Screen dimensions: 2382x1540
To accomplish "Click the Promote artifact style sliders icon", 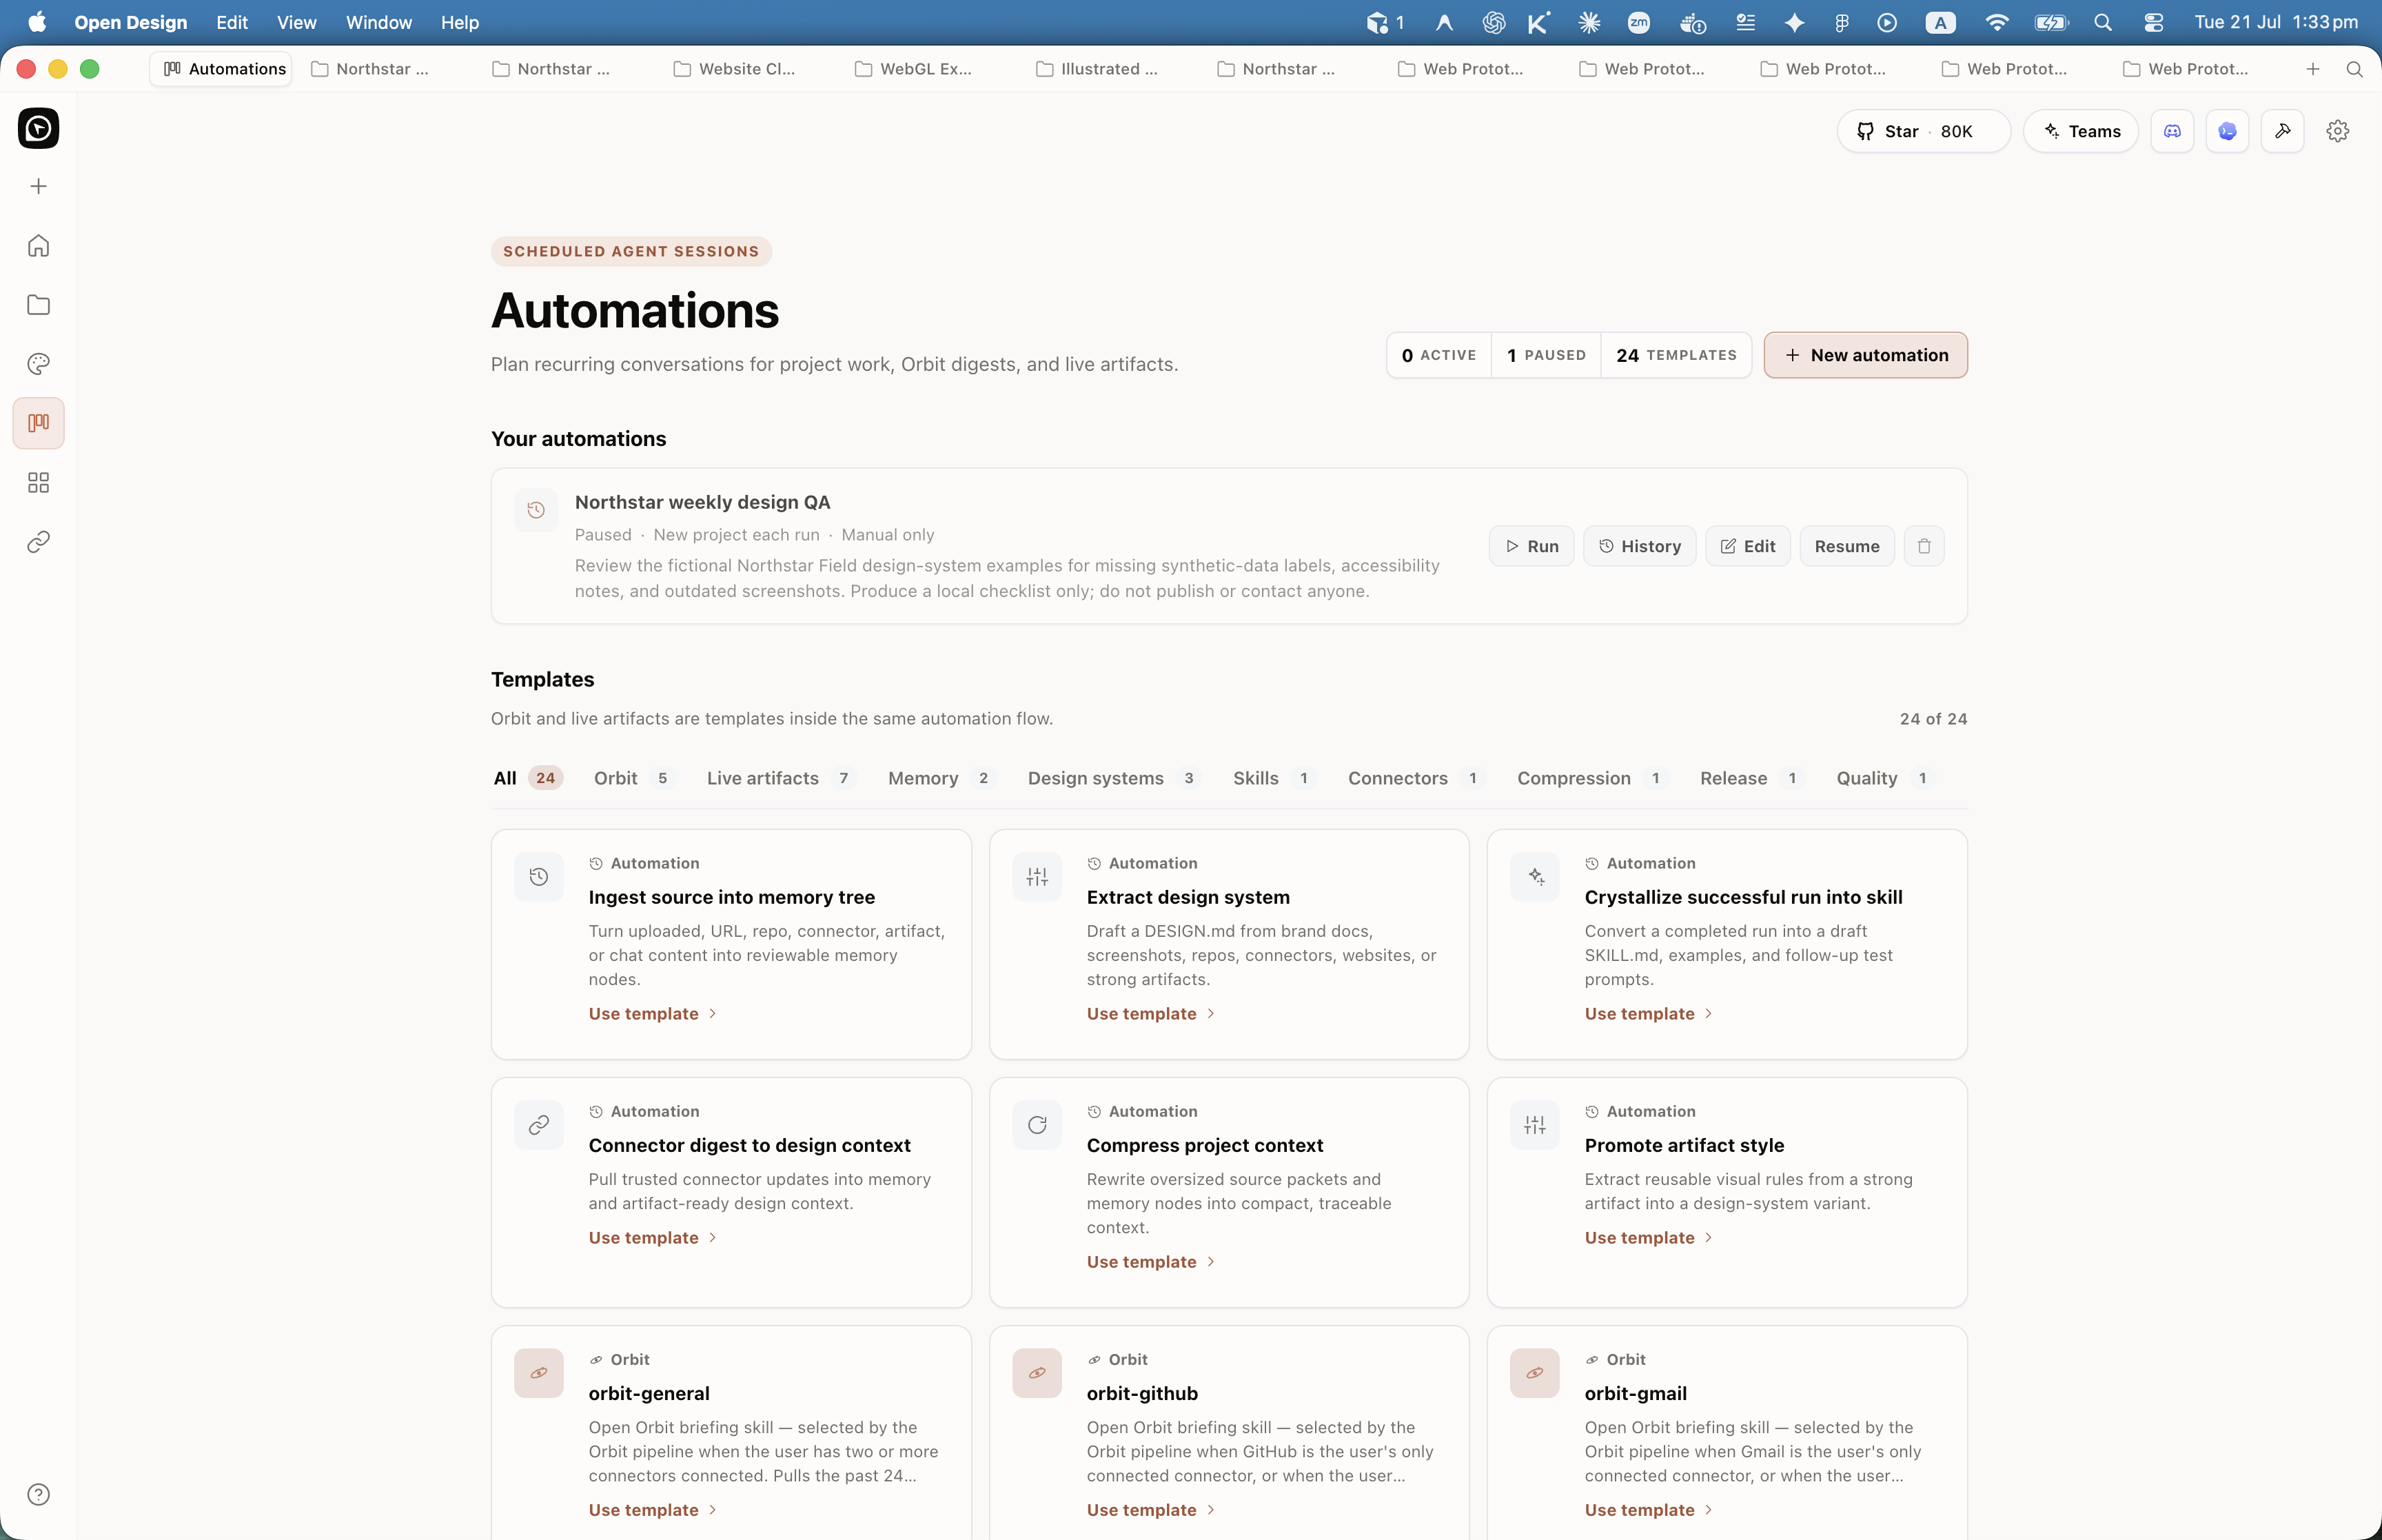I will click(x=1534, y=1125).
